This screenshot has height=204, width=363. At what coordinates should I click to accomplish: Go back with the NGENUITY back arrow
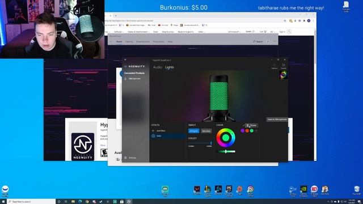[125, 59]
